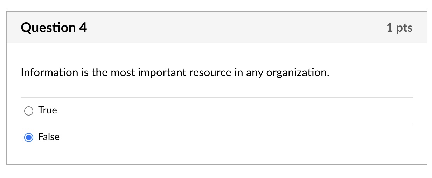Click the selected False radio button
Image resolution: width=432 pixels, height=178 pixels.
(29, 138)
